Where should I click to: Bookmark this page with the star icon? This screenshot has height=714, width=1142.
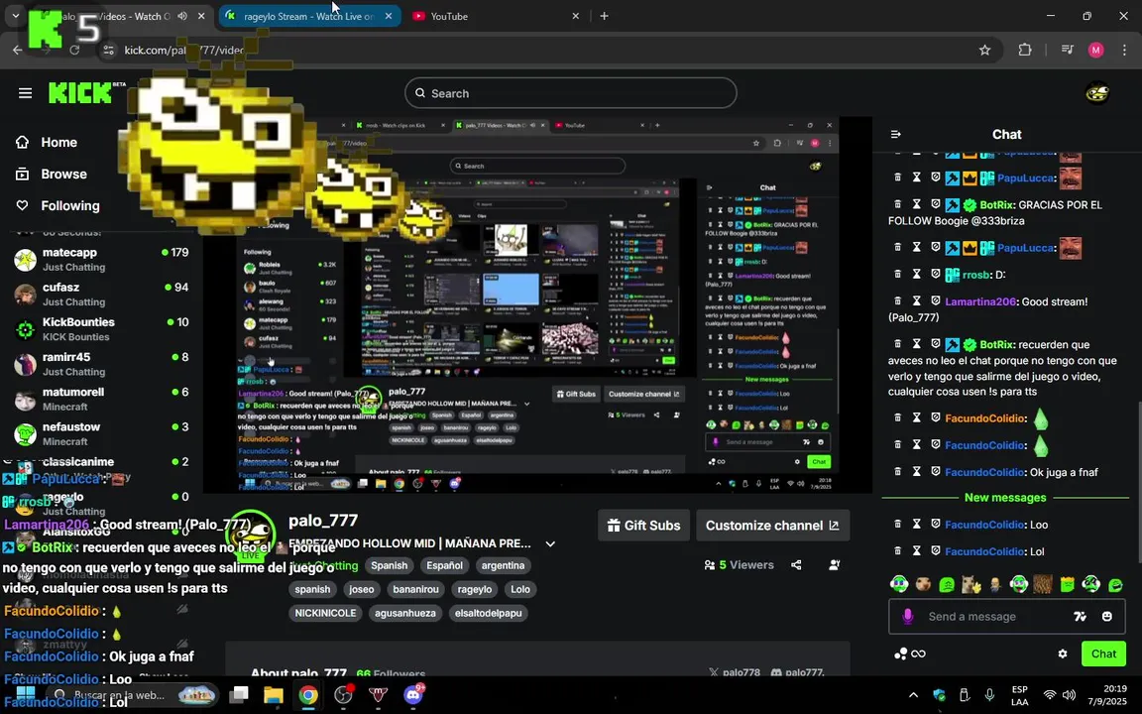coord(984,50)
